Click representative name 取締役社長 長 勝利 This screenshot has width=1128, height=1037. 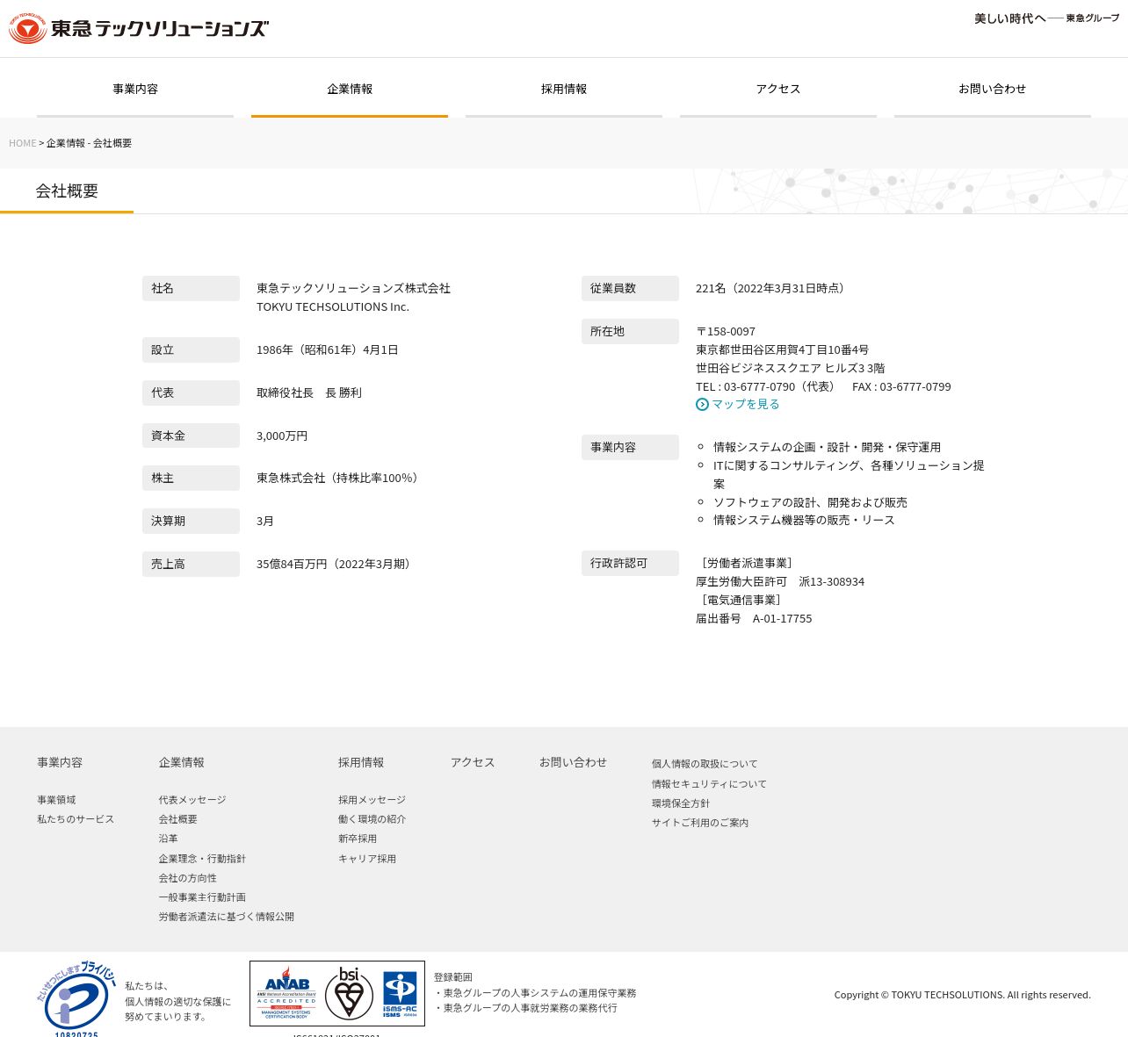[x=309, y=393]
